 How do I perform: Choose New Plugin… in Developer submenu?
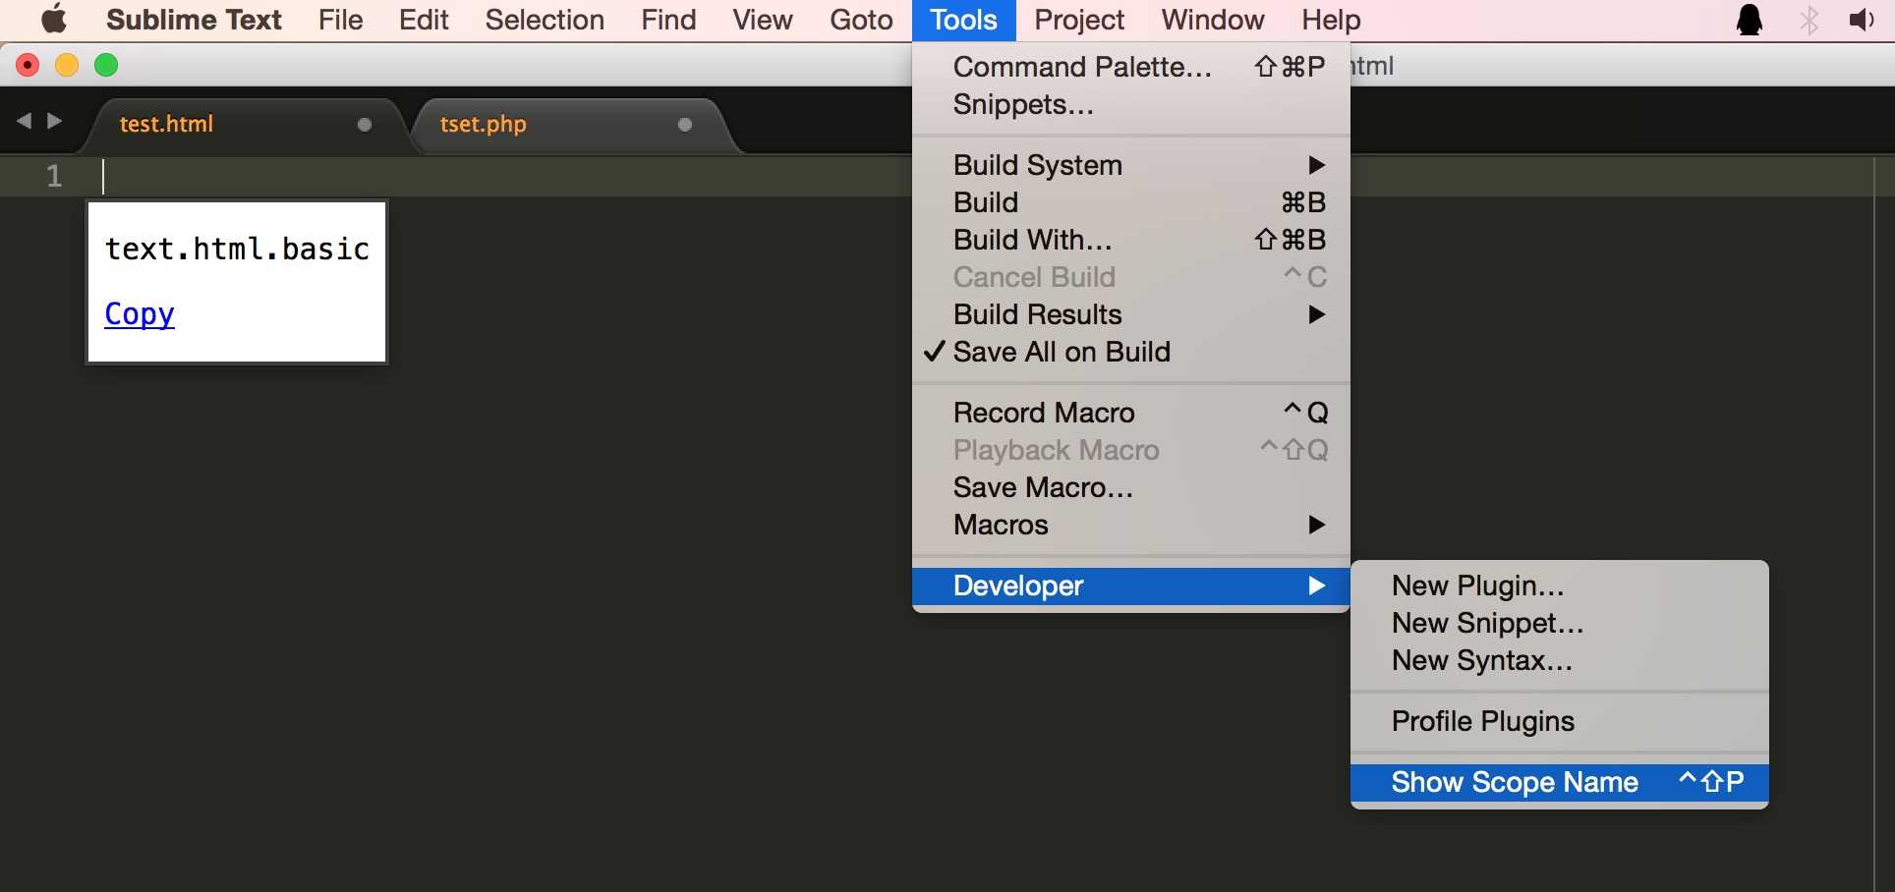[1560, 585]
